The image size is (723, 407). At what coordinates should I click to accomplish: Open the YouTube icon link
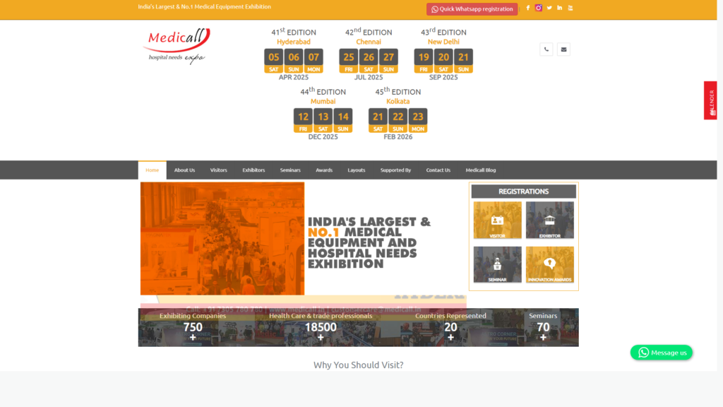(x=570, y=8)
